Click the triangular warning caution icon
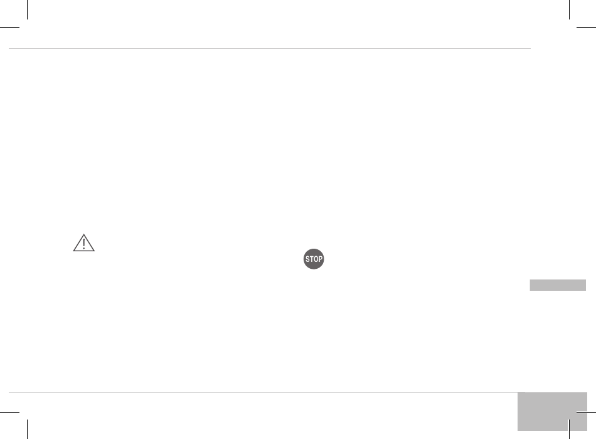596x439 pixels. click(x=83, y=242)
